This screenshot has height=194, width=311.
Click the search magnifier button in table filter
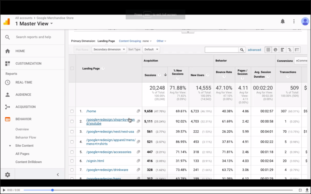click(x=242, y=50)
